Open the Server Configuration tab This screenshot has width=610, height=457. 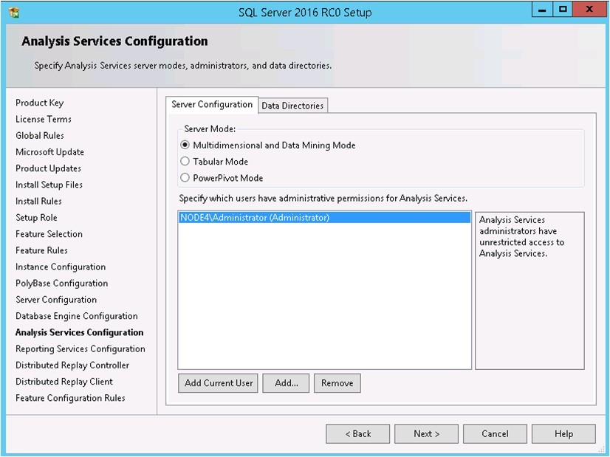212,105
